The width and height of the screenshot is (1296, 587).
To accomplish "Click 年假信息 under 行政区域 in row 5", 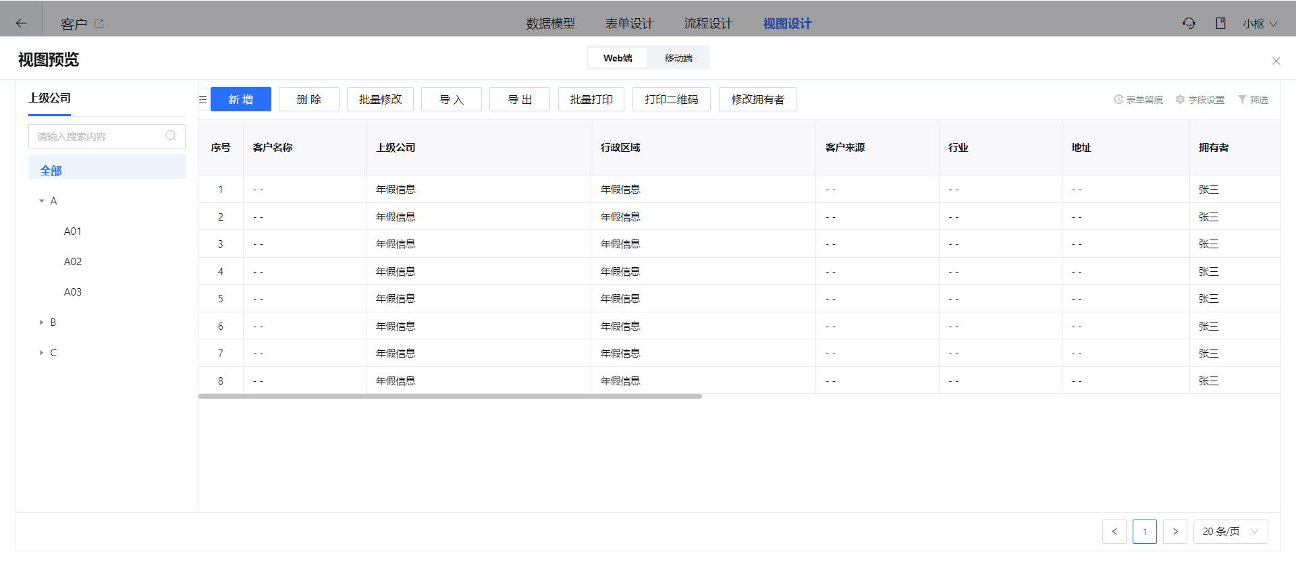I will point(620,299).
